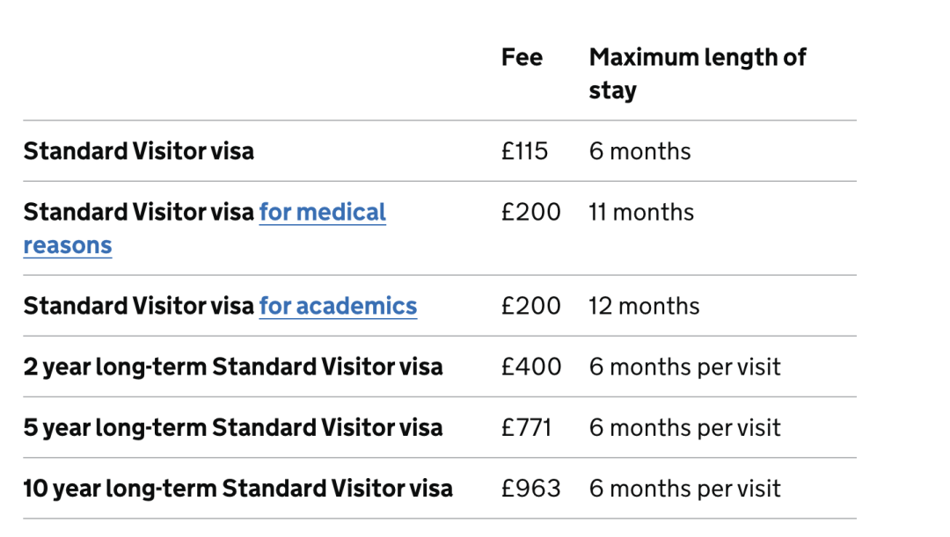The width and height of the screenshot is (950, 537).
Task: Select the "12 months" stay cell
Action: 644,306
